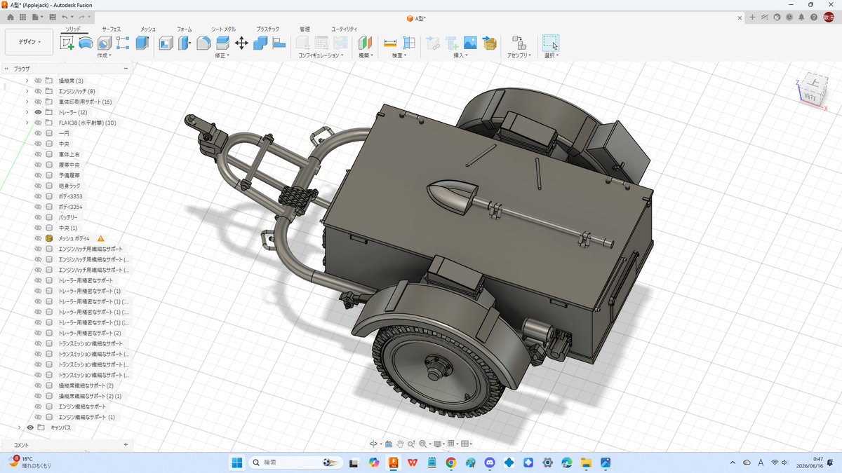This screenshot has width=842, height=473.
Task: Click the Construct plane icon
Action: [365, 43]
